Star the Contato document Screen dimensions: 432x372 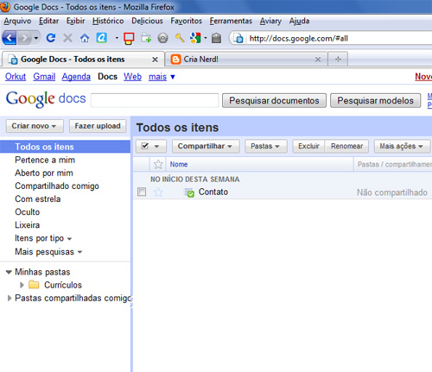coord(158,192)
